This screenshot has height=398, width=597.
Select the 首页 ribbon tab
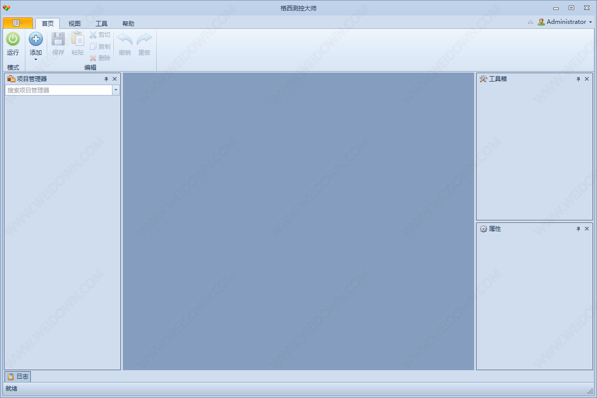[x=48, y=23]
